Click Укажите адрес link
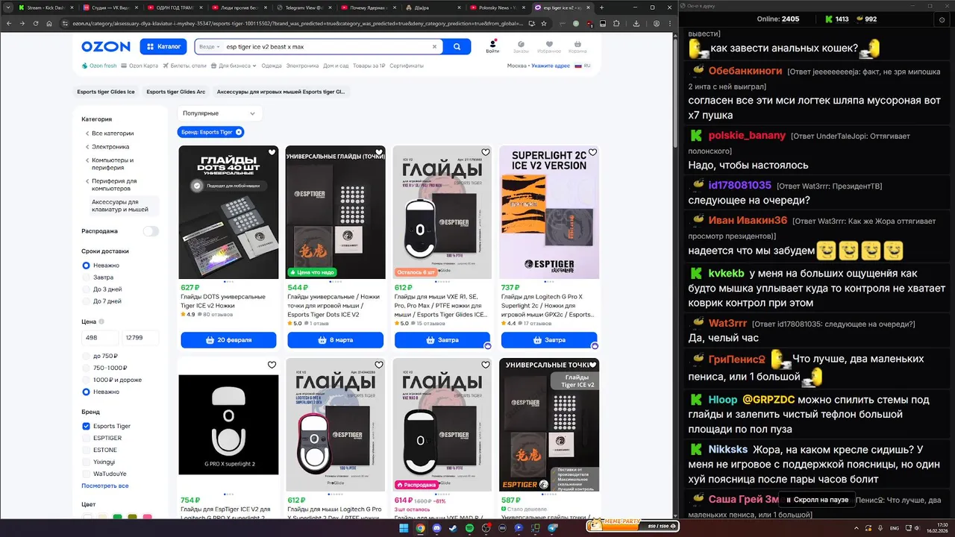955x537 pixels. click(x=550, y=66)
